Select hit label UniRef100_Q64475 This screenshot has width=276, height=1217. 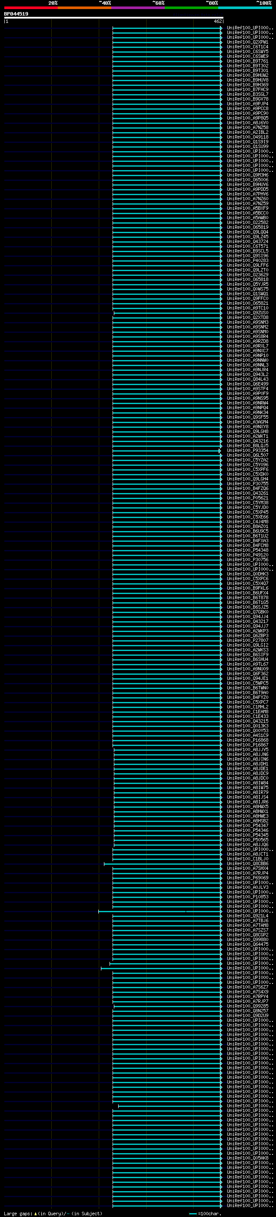pyautogui.click(x=247, y=945)
